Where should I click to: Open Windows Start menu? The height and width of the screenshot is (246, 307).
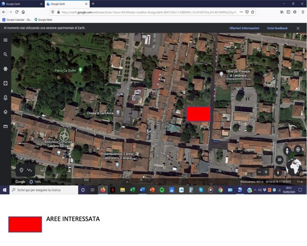coord(5,190)
